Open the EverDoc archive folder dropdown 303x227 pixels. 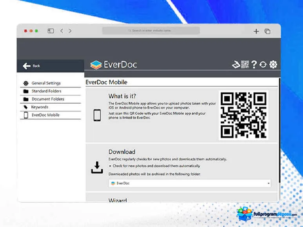pyautogui.click(x=190, y=183)
